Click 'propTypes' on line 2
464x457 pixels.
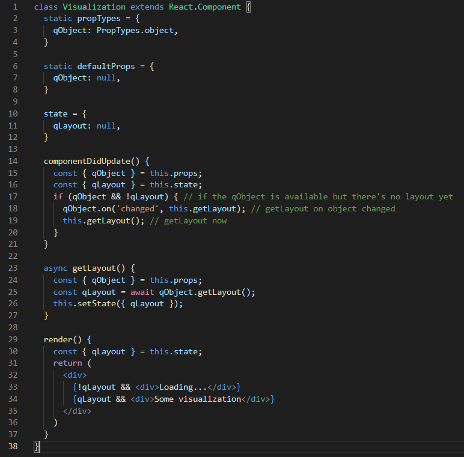point(99,19)
